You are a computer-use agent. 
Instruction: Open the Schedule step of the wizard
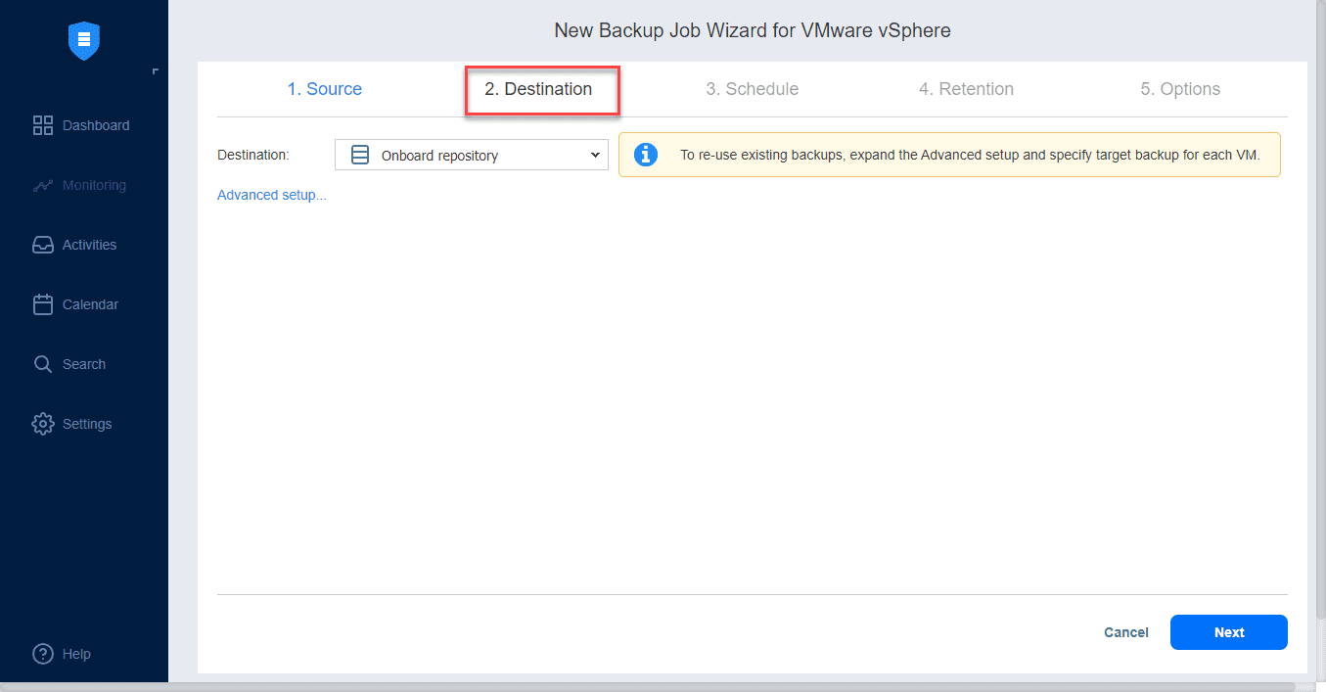point(753,88)
